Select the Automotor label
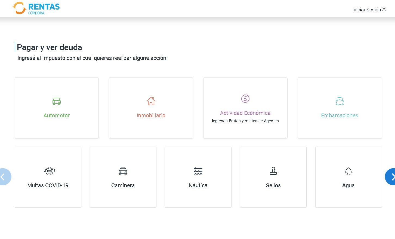 [57, 115]
